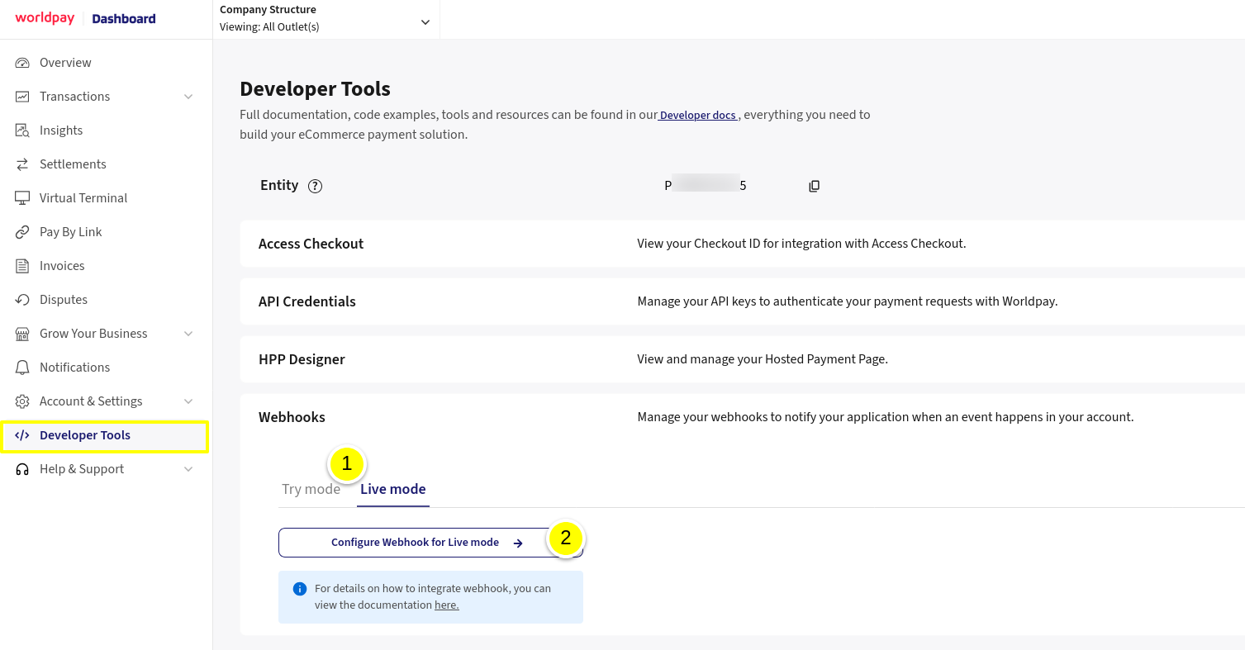1245x650 pixels.
Task: Click the Grow Your Business storefront icon
Action: pos(23,334)
